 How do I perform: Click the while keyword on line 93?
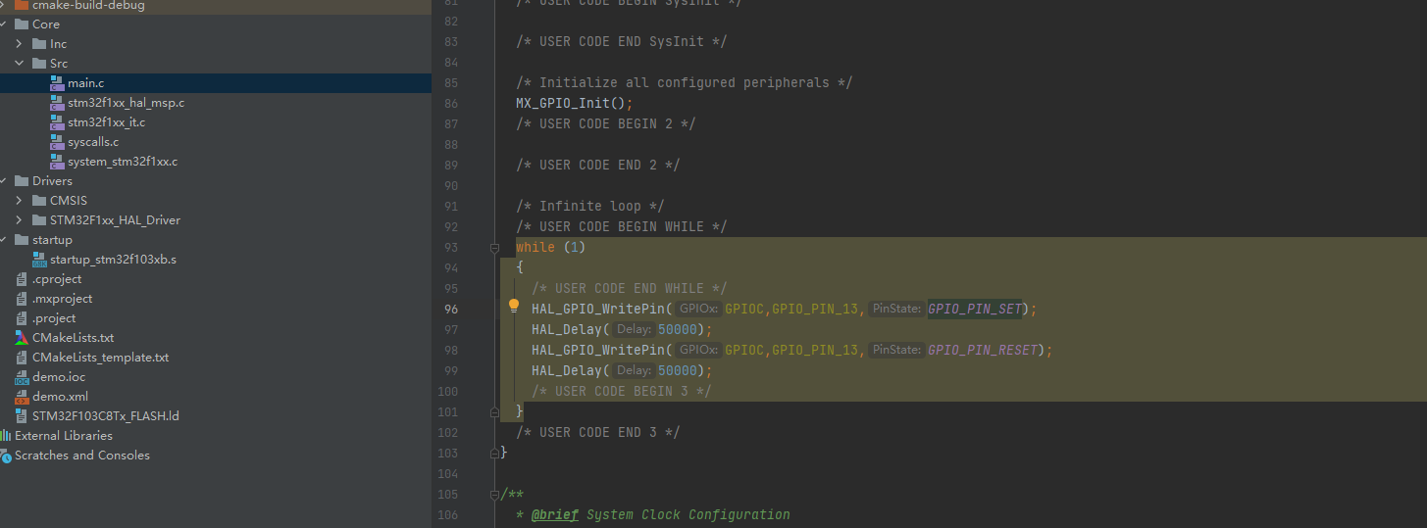[535, 247]
